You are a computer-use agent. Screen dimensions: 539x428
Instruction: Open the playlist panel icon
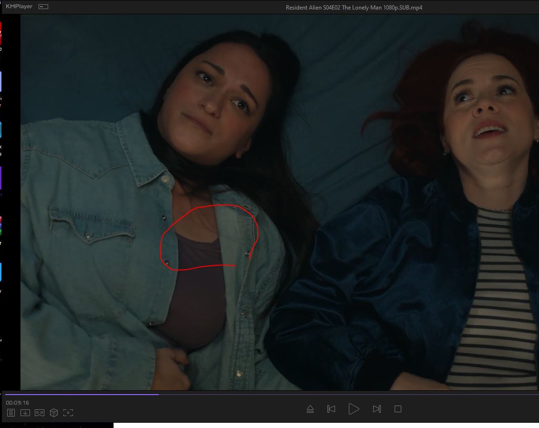(x=11, y=413)
